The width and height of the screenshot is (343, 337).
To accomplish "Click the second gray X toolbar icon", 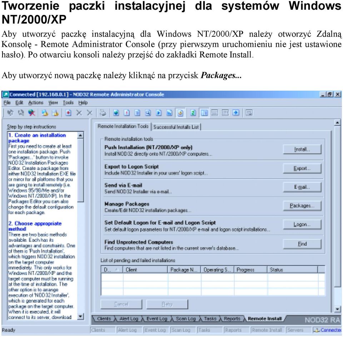I will point(90,113).
